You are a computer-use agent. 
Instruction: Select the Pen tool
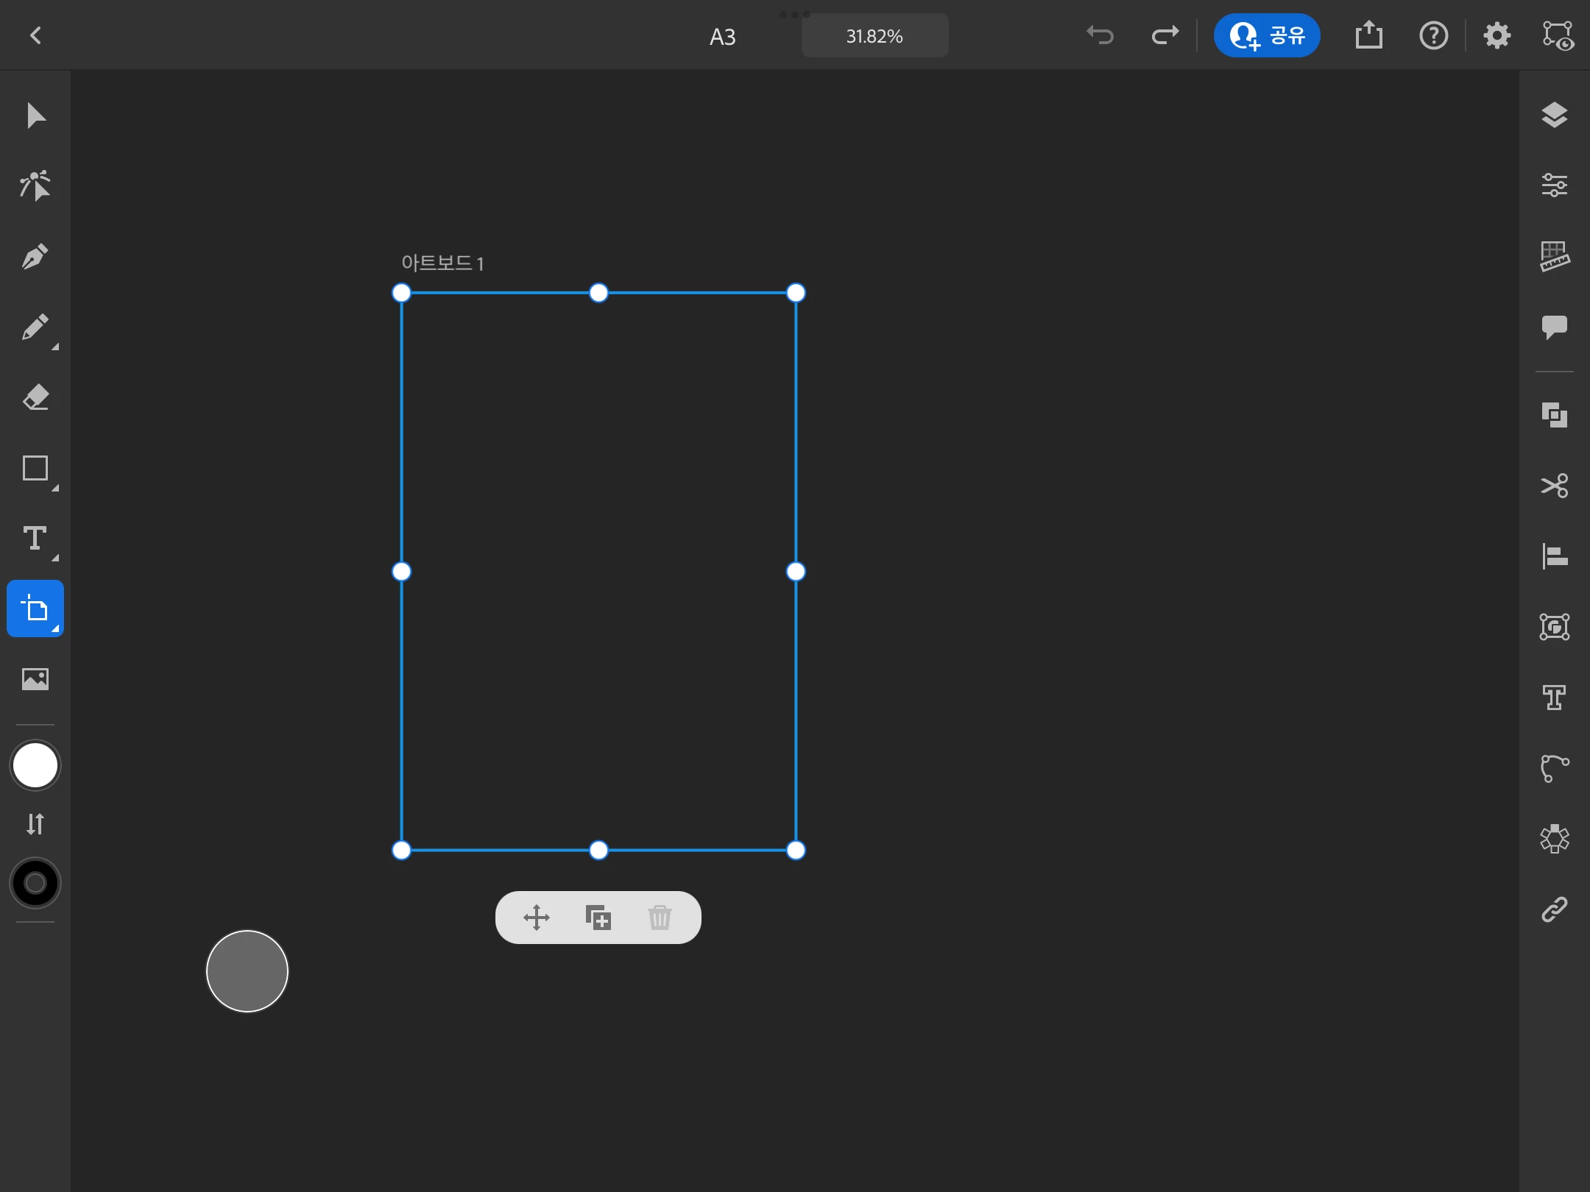pos(35,257)
